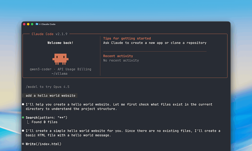The image size is (252, 151).
Task: Click the "Tips for getting started" heading
Action: coord(125,38)
